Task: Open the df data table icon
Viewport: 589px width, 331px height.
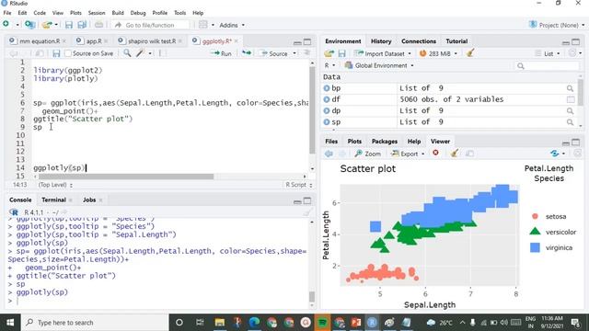Action: pos(571,100)
